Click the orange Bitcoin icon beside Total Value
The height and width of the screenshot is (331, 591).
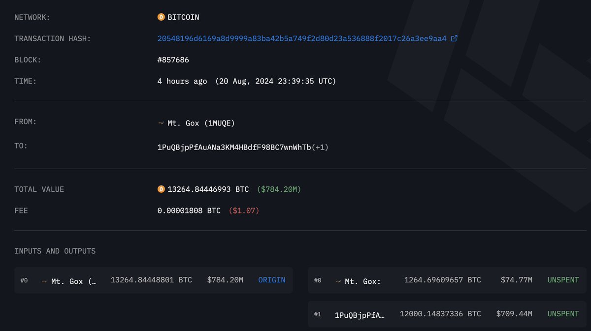point(161,189)
